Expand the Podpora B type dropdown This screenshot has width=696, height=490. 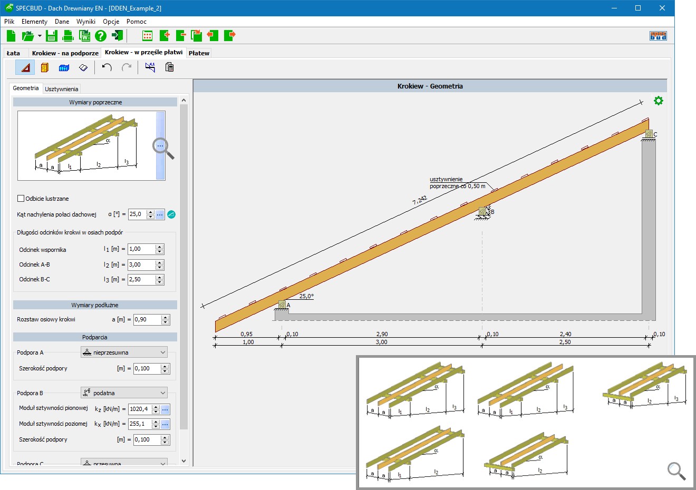tap(124, 393)
